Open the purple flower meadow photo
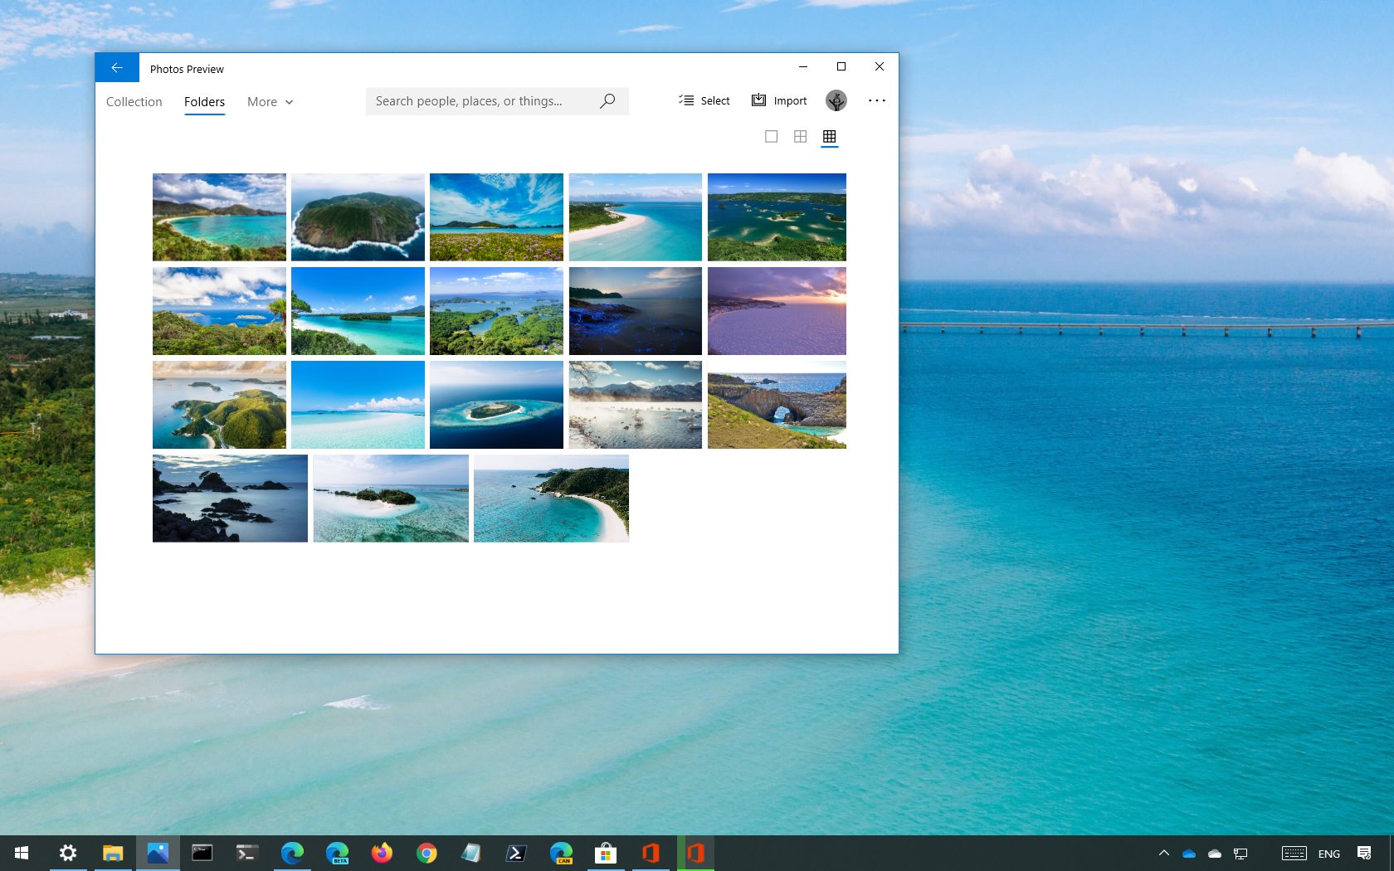 (x=496, y=217)
